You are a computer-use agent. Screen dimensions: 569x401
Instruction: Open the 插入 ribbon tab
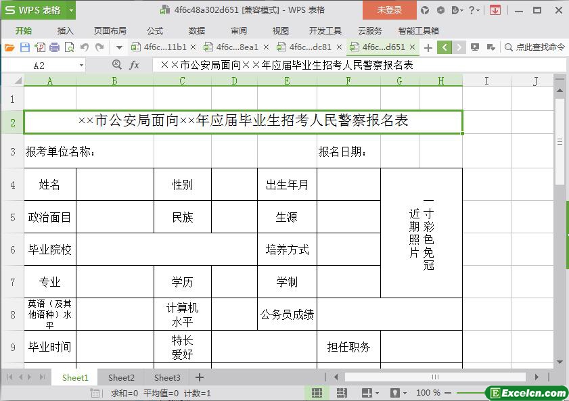(66, 30)
